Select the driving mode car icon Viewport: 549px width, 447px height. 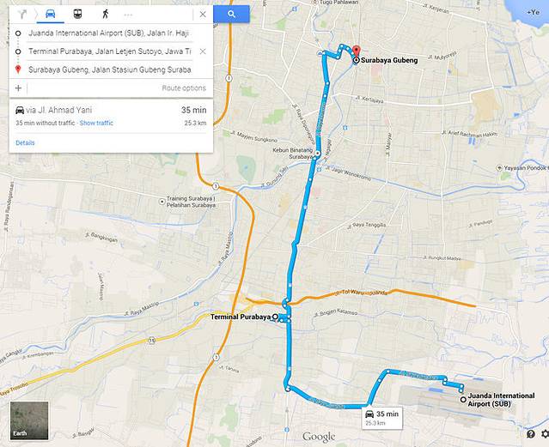click(x=51, y=14)
